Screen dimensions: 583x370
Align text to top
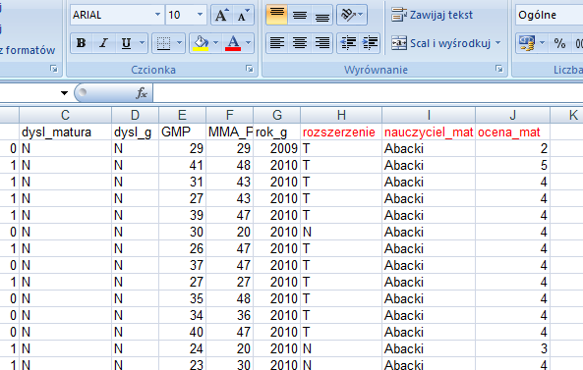[276, 15]
